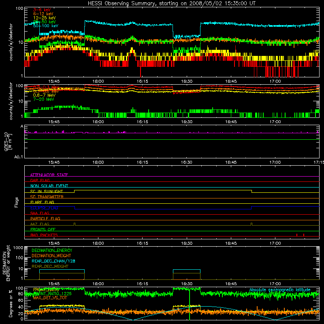The height and width of the screenshot is (324, 324).
Task: Select the AAZ_FLAG label
Action: pos(40,224)
